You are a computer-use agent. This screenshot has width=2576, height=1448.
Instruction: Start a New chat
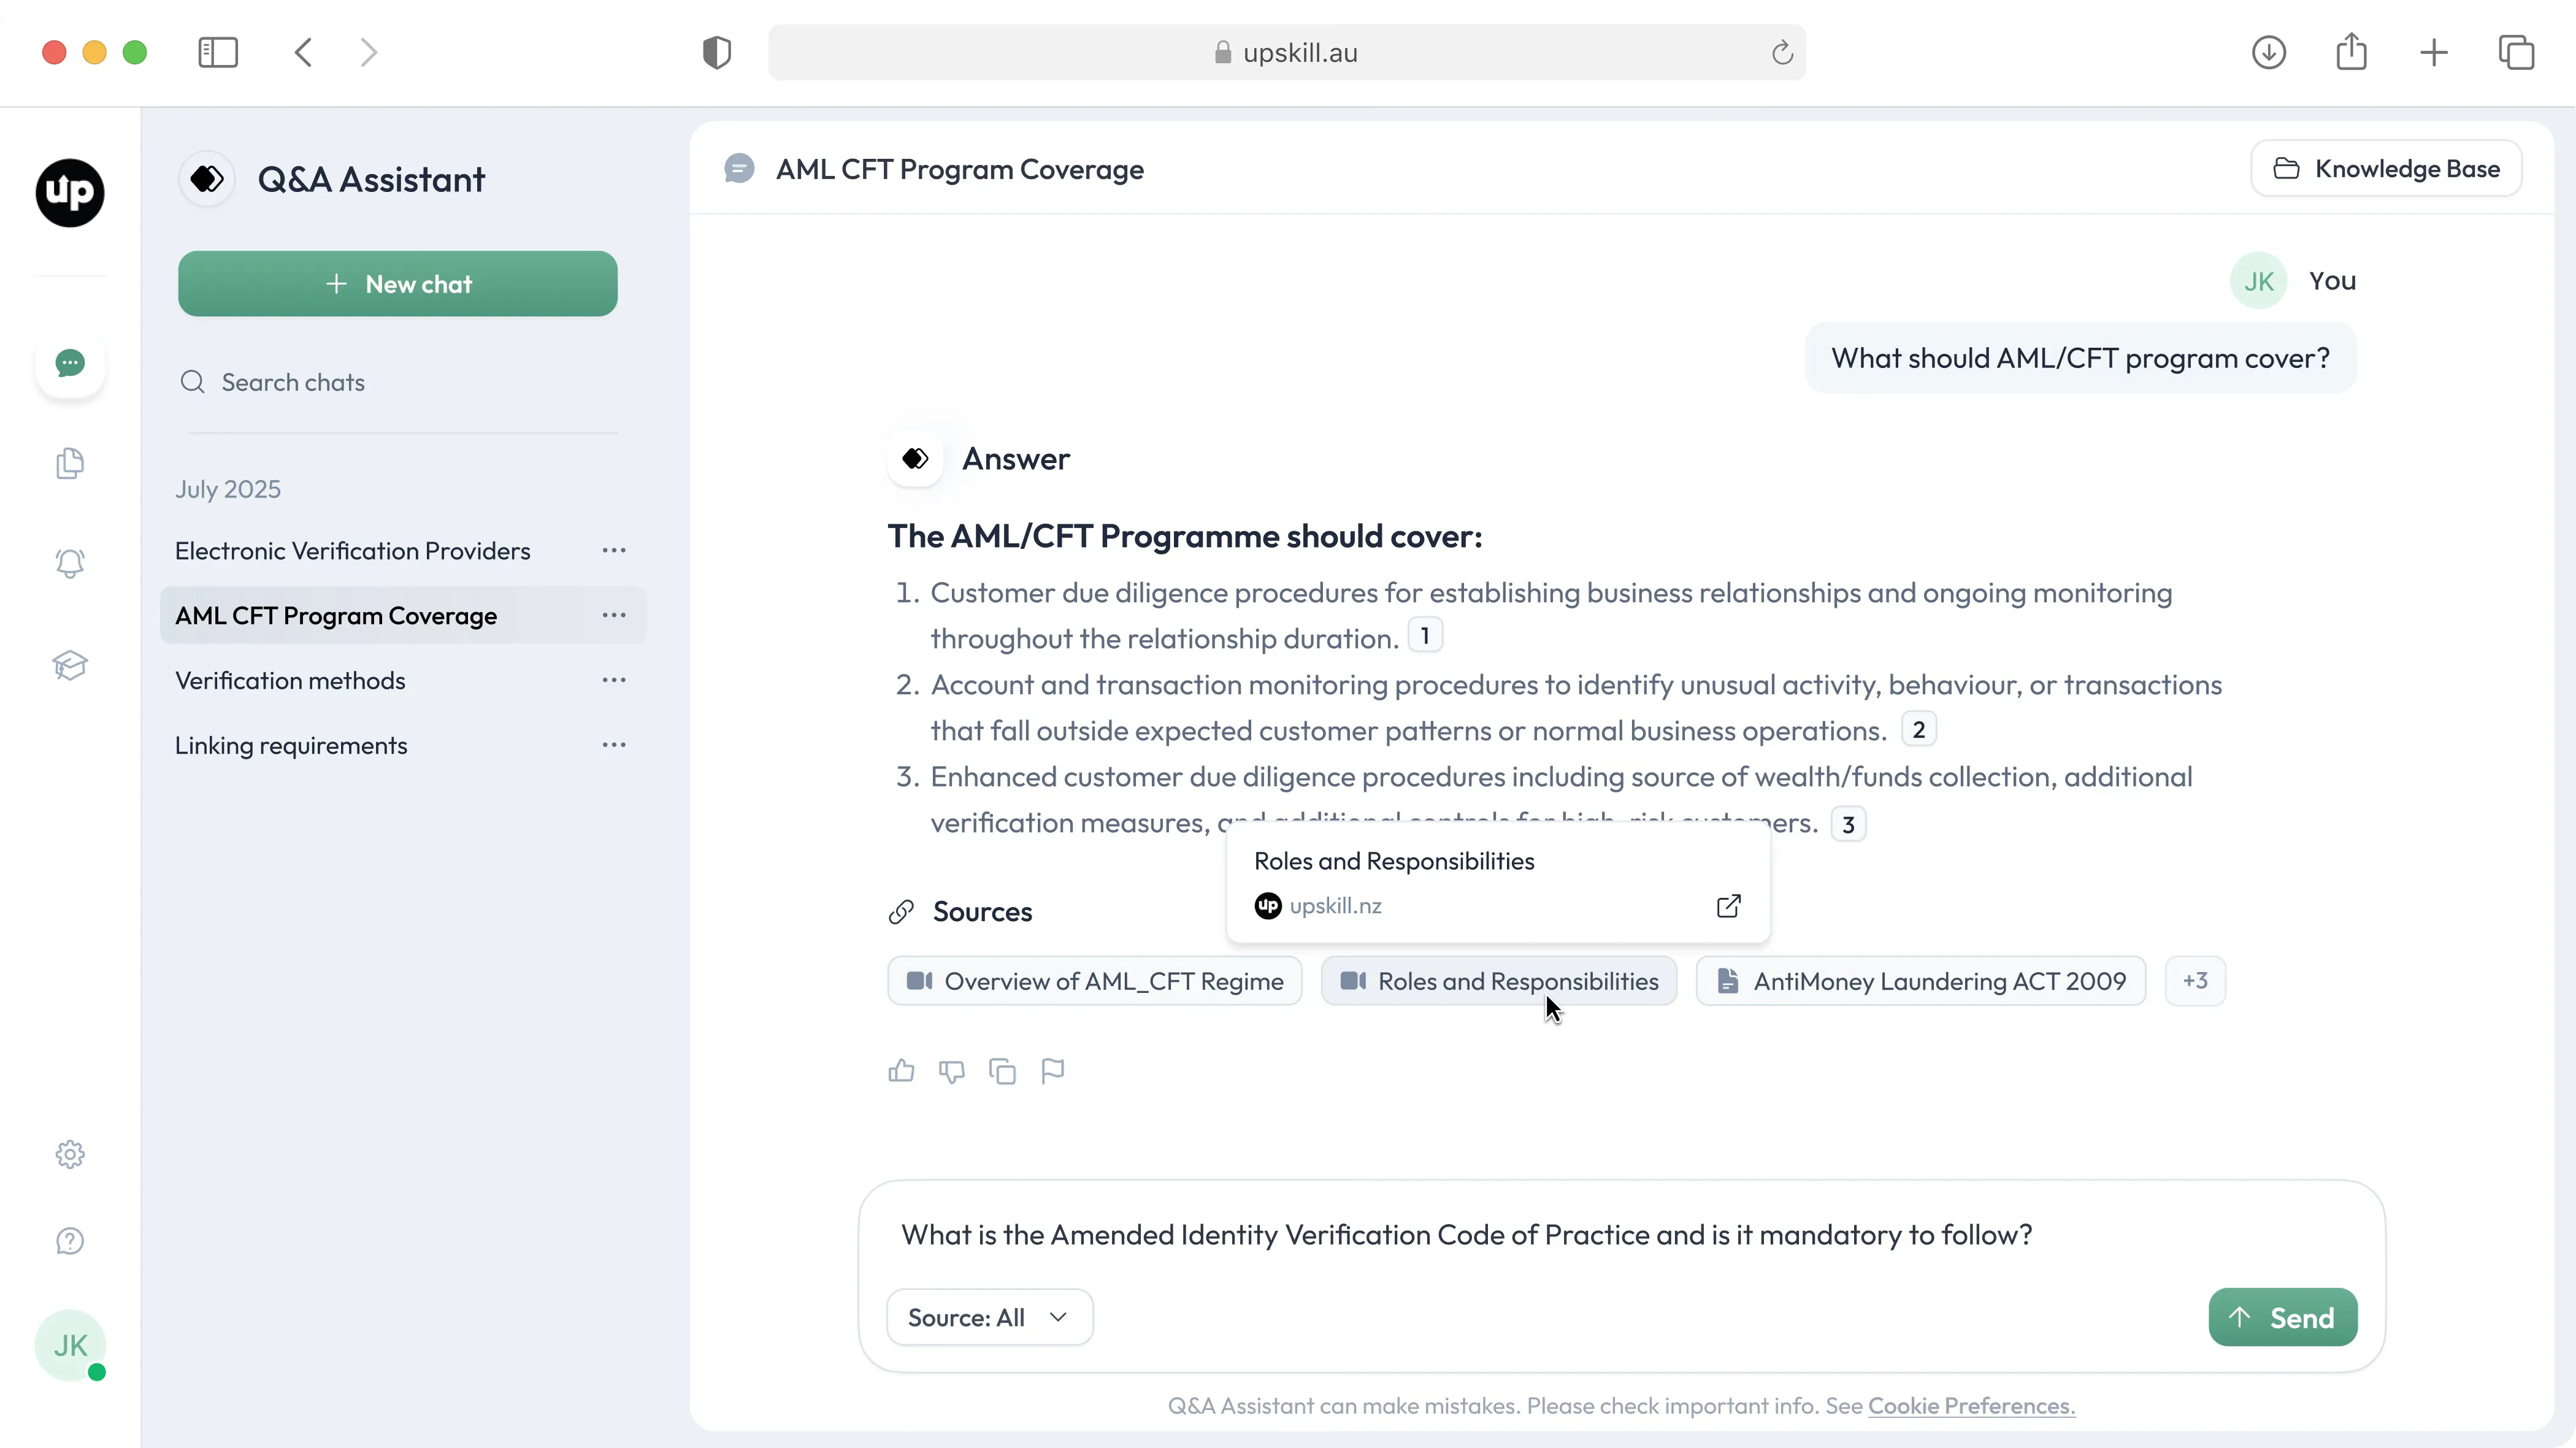pos(398,283)
